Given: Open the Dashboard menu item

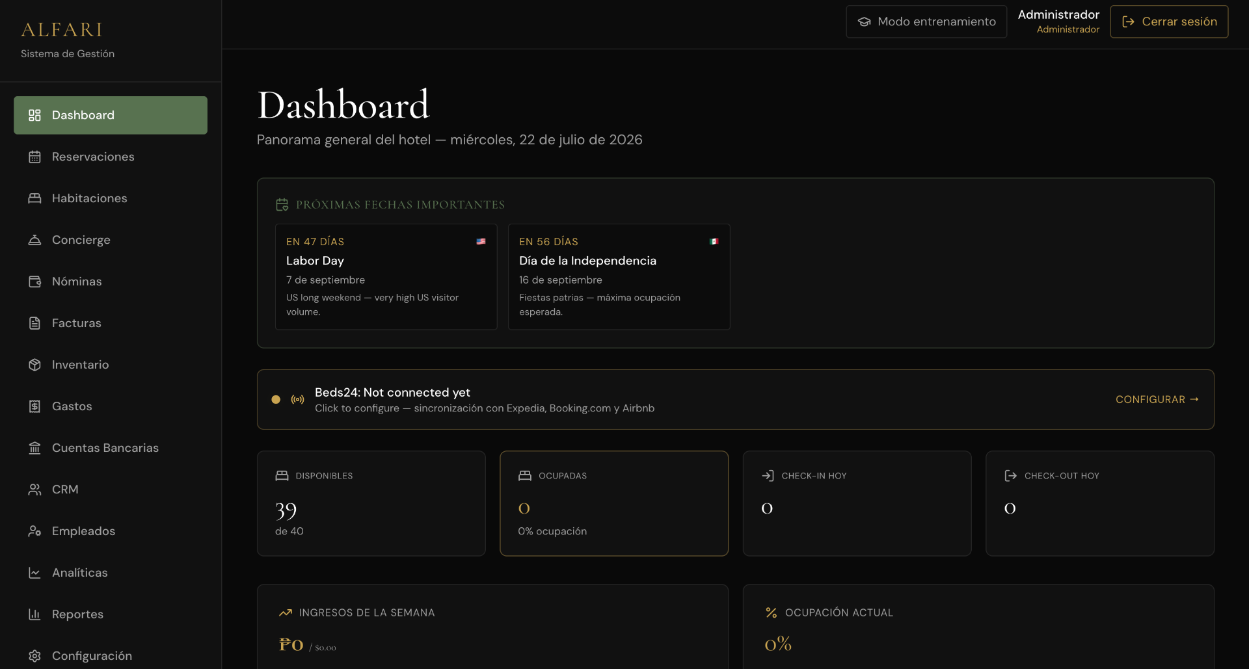Looking at the screenshot, I should [111, 115].
